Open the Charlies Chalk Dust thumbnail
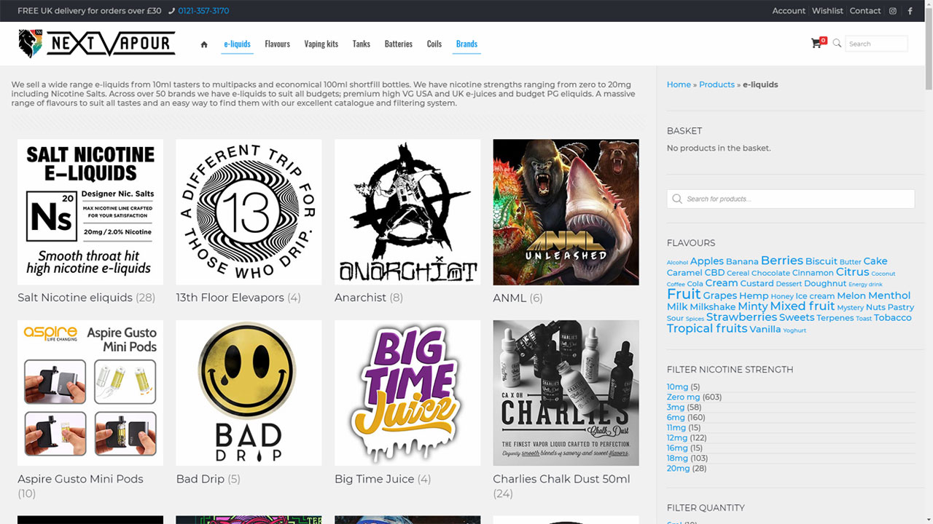This screenshot has width=933, height=524. coord(566,393)
